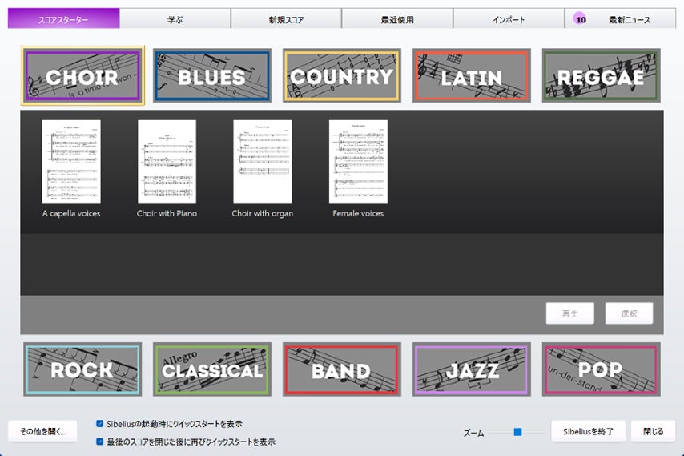
Task: Collapse the expanded Choir category tile
Action: coord(82,76)
